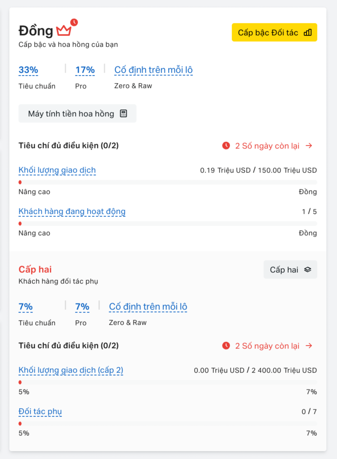The width and height of the screenshot is (337, 459).
Task: Click the clock badge on the crown
Action: point(74,22)
